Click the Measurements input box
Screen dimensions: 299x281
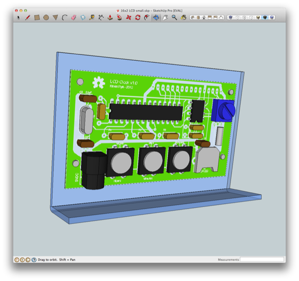click(x=262, y=259)
